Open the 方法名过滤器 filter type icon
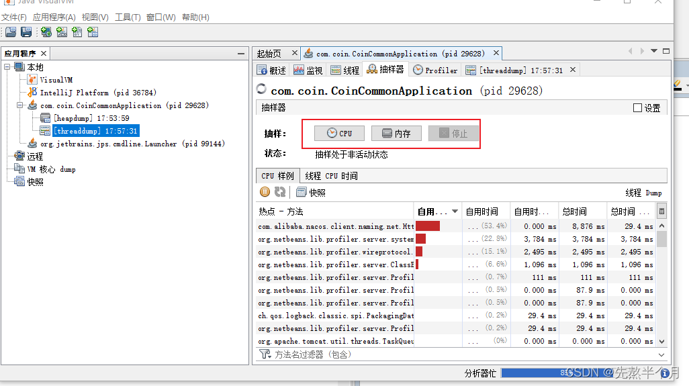689x386 pixels. click(265, 354)
